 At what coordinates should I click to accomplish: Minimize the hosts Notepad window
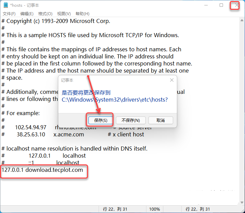coord(206,5)
